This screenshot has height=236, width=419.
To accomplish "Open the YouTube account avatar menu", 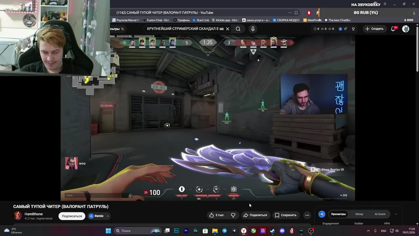I will pos(406,29).
